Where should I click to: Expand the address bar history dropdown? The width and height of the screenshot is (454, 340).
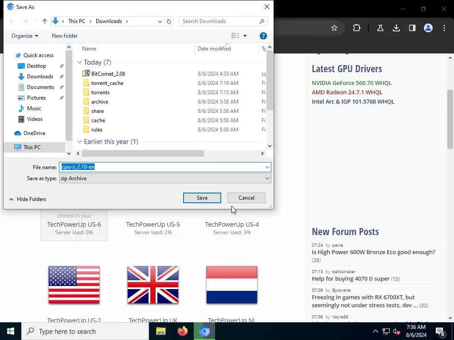(x=160, y=21)
